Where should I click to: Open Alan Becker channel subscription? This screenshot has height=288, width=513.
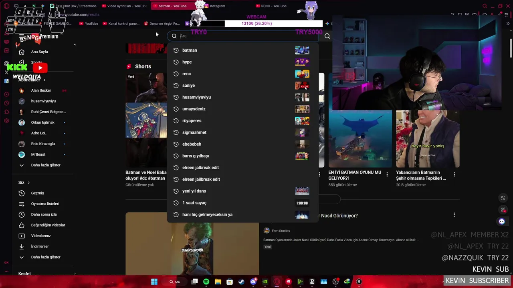[x=43, y=90]
